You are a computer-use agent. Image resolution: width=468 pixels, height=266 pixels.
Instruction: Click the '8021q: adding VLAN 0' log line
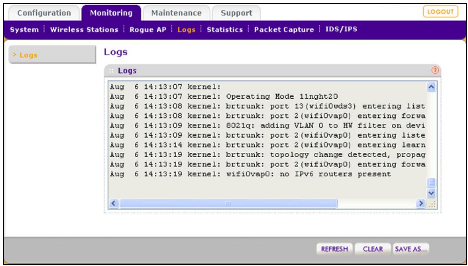click(x=268, y=126)
